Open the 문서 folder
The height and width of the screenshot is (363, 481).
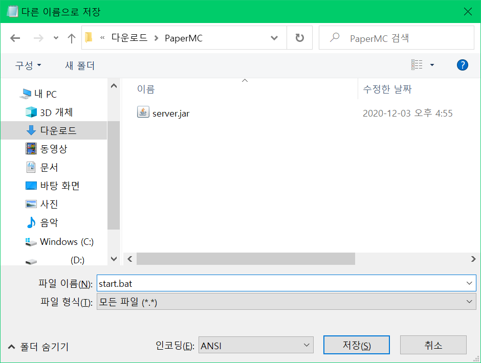tap(49, 167)
